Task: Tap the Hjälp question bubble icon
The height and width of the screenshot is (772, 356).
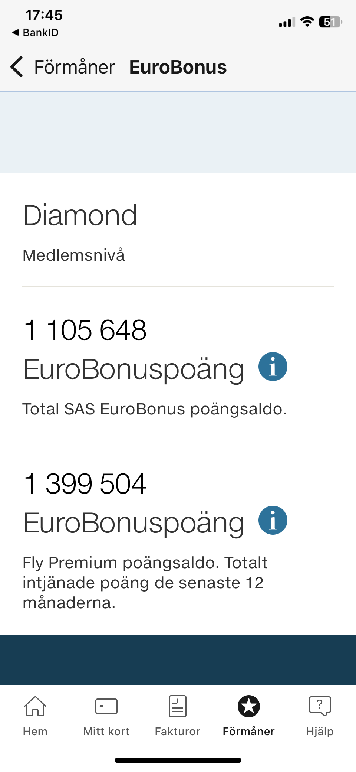Action: tap(320, 706)
